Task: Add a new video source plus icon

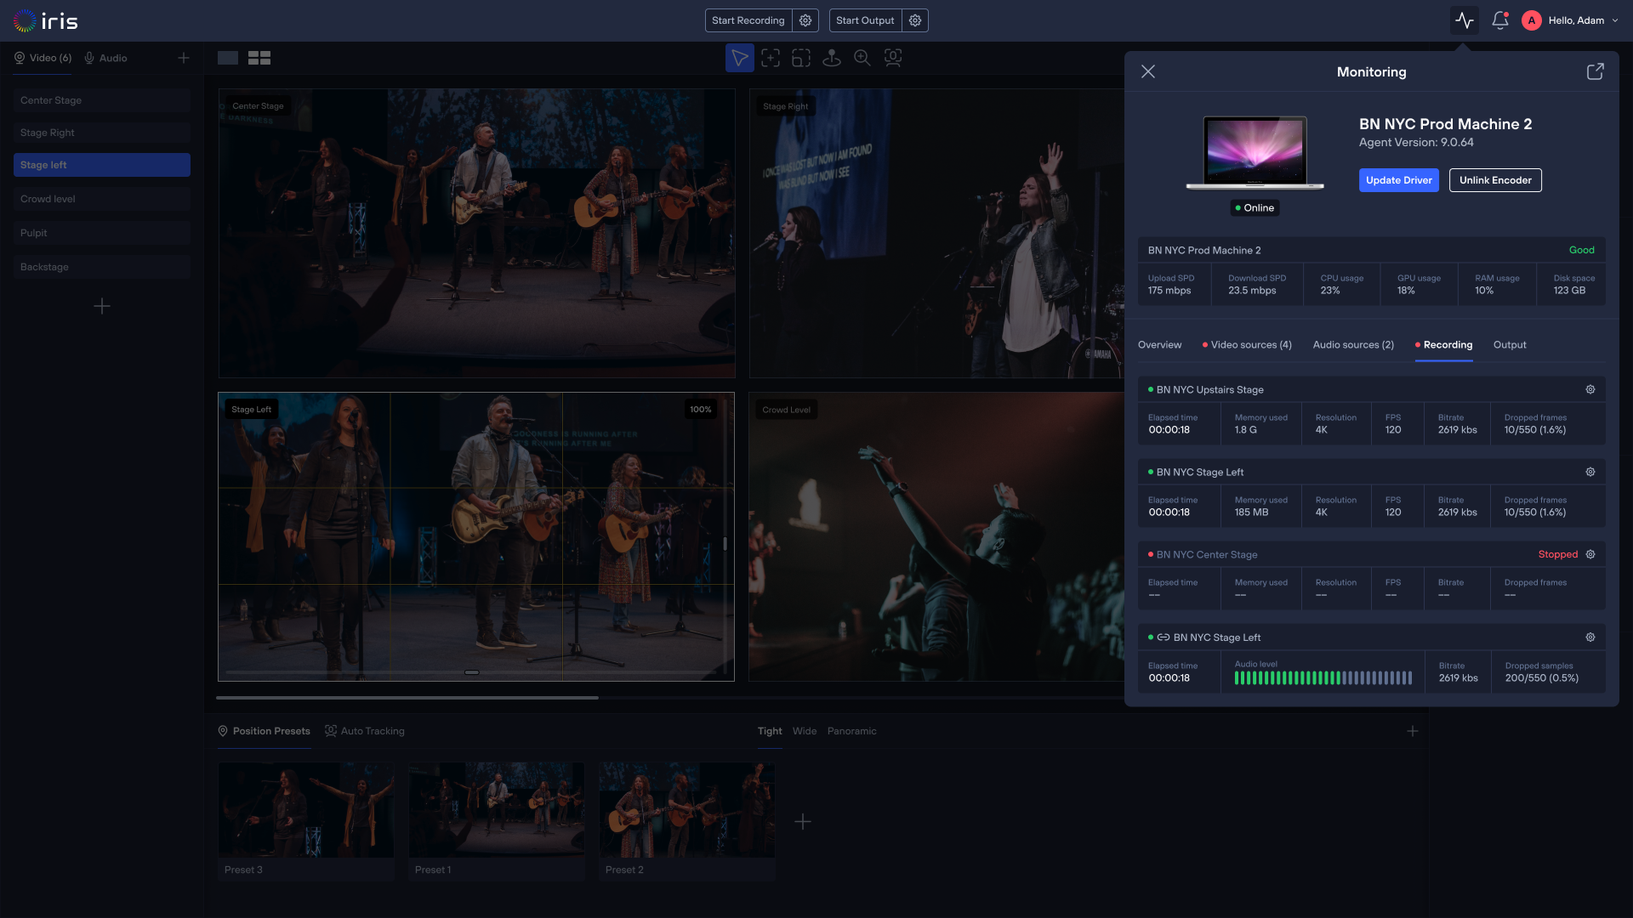Action: 184,58
